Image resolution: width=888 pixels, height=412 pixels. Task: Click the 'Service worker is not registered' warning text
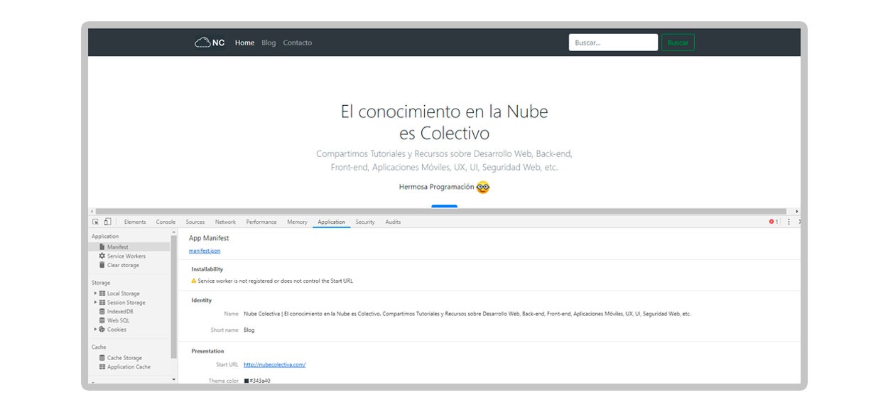click(x=275, y=281)
